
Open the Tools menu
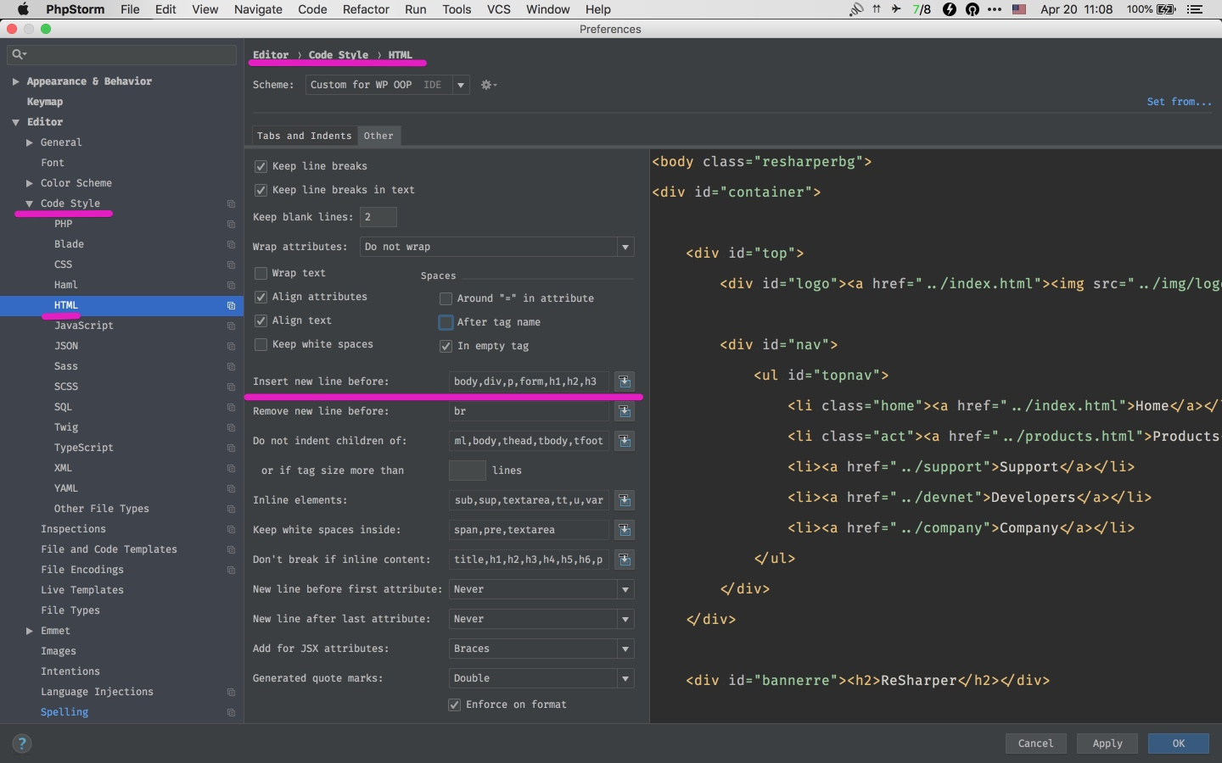pos(457,9)
